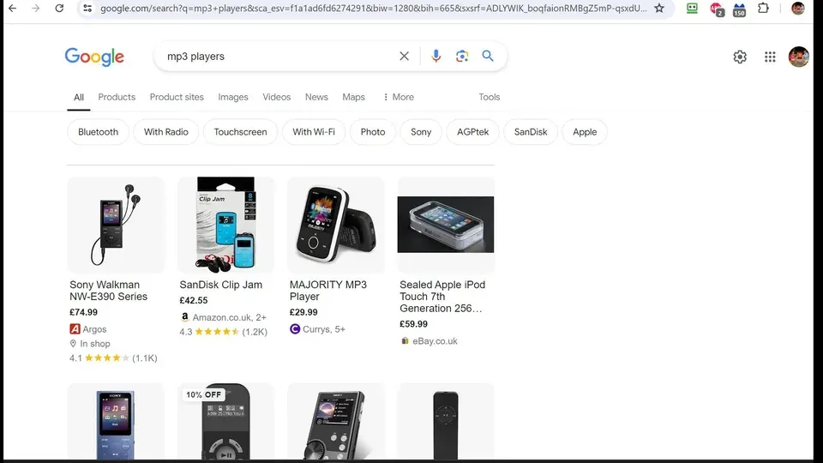Filter by Sony brand chip
The width and height of the screenshot is (823, 463).
point(421,132)
